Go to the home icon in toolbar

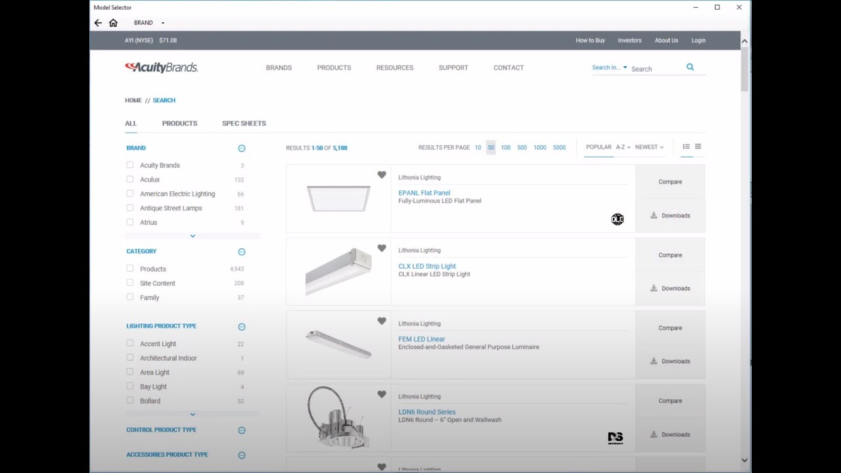click(x=113, y=23)
